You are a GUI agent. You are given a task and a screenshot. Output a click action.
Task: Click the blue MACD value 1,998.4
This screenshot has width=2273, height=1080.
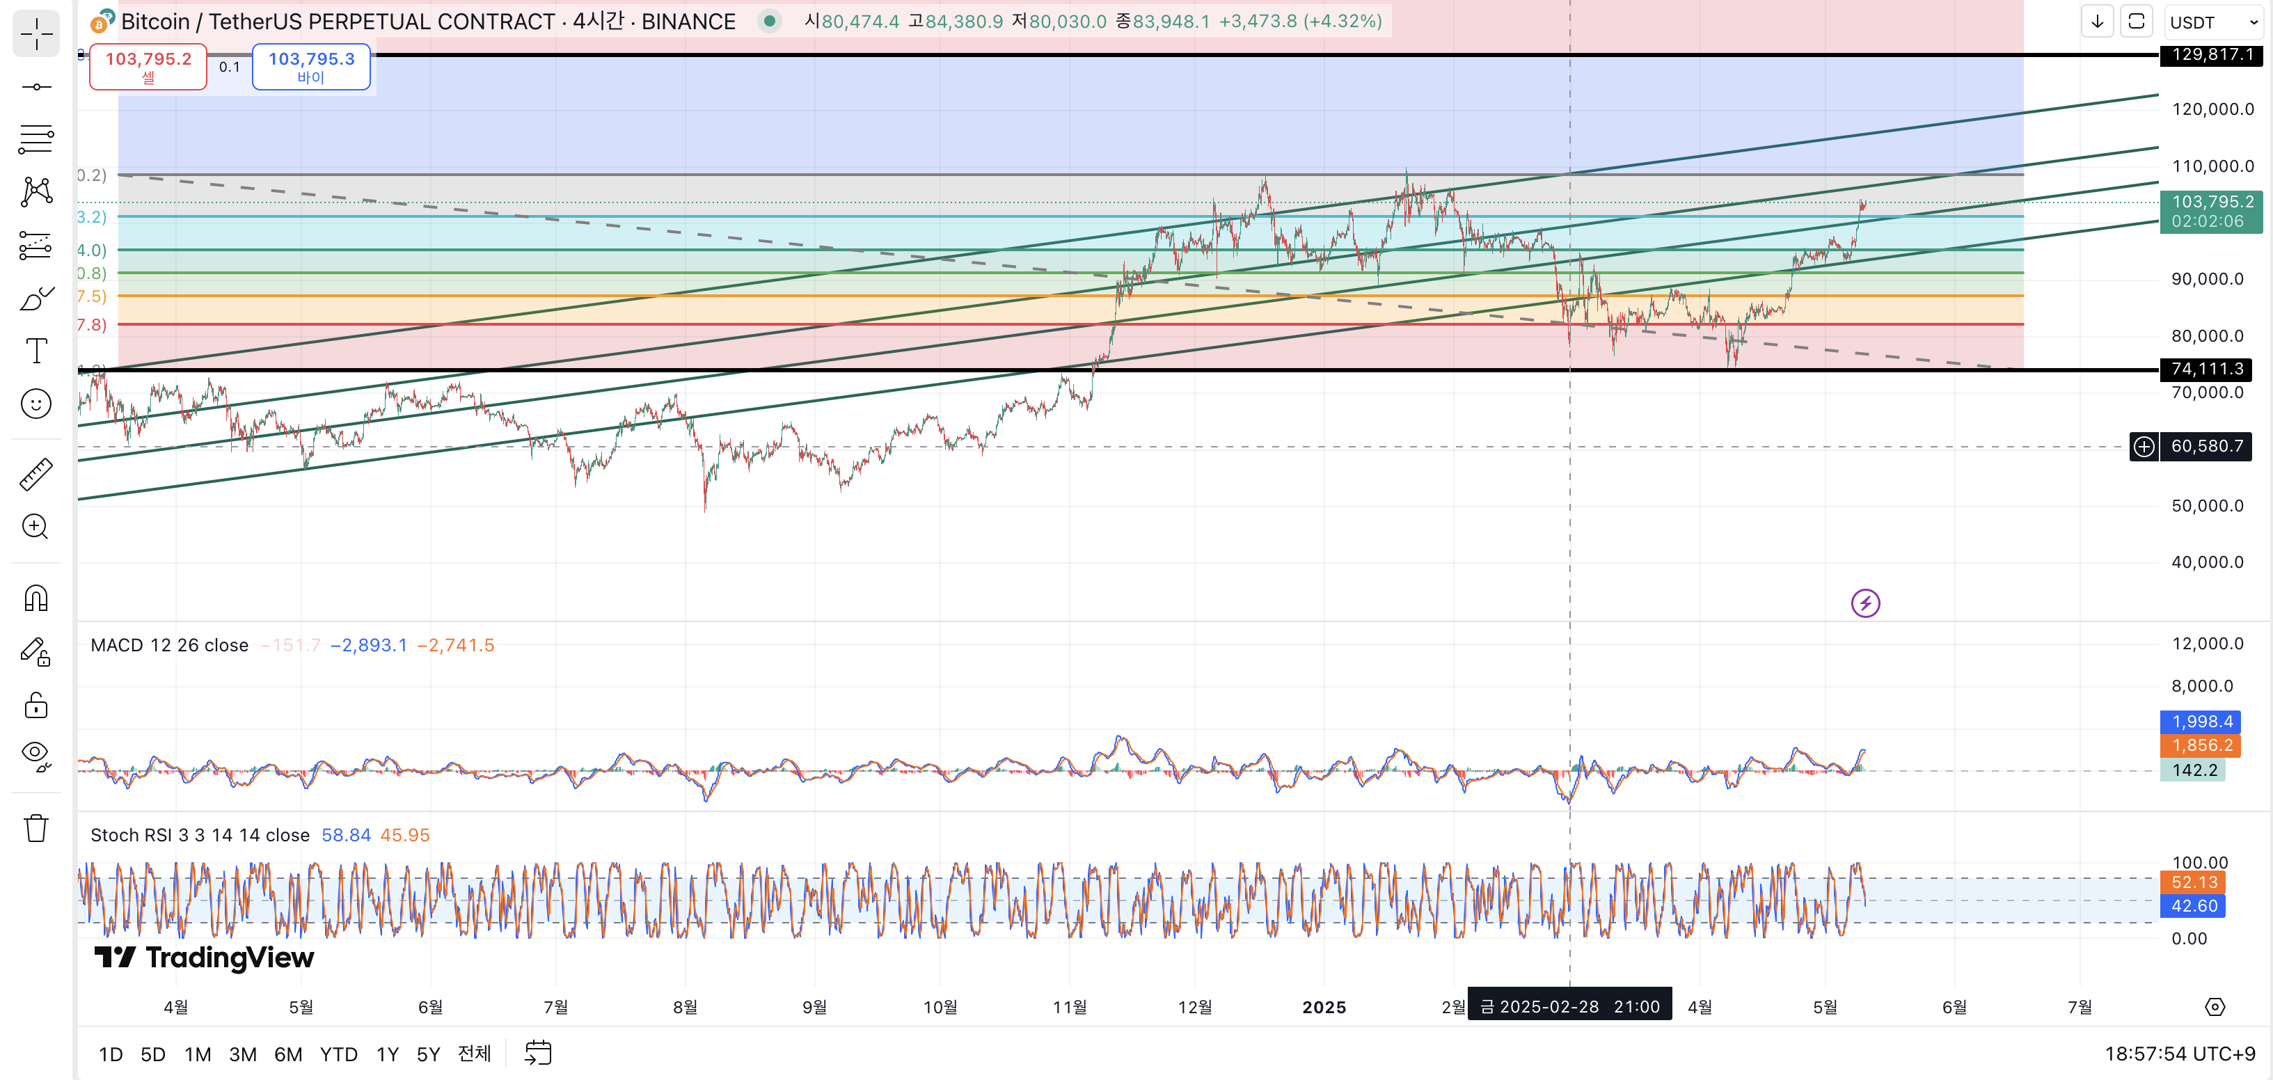point(2201,721)
